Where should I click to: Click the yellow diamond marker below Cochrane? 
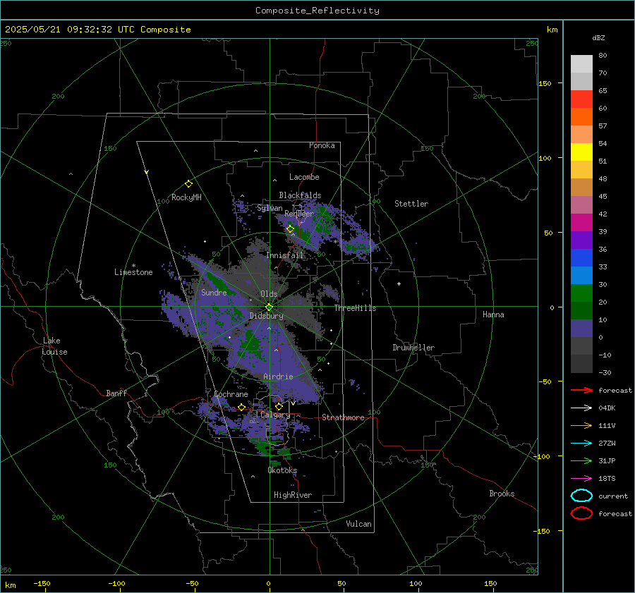tap(242, 408)
